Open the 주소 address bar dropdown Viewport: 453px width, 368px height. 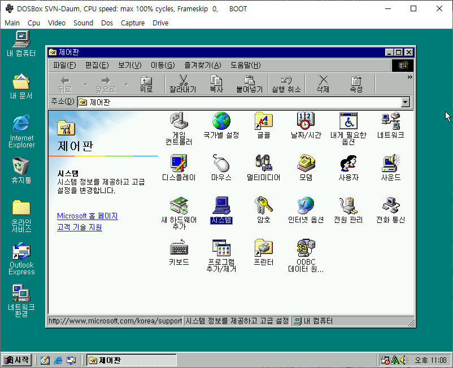tap(406, 102)
